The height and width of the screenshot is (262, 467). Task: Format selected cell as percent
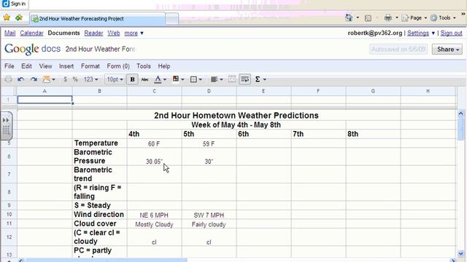tap(75, 79)
